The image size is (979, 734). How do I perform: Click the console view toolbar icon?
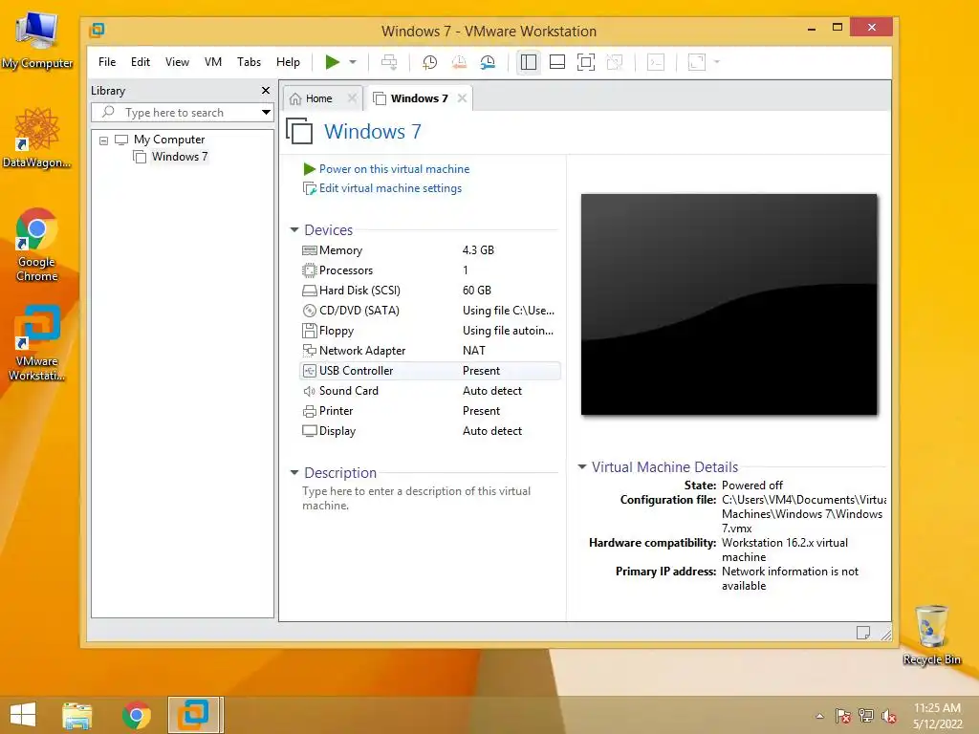point(656,62)
